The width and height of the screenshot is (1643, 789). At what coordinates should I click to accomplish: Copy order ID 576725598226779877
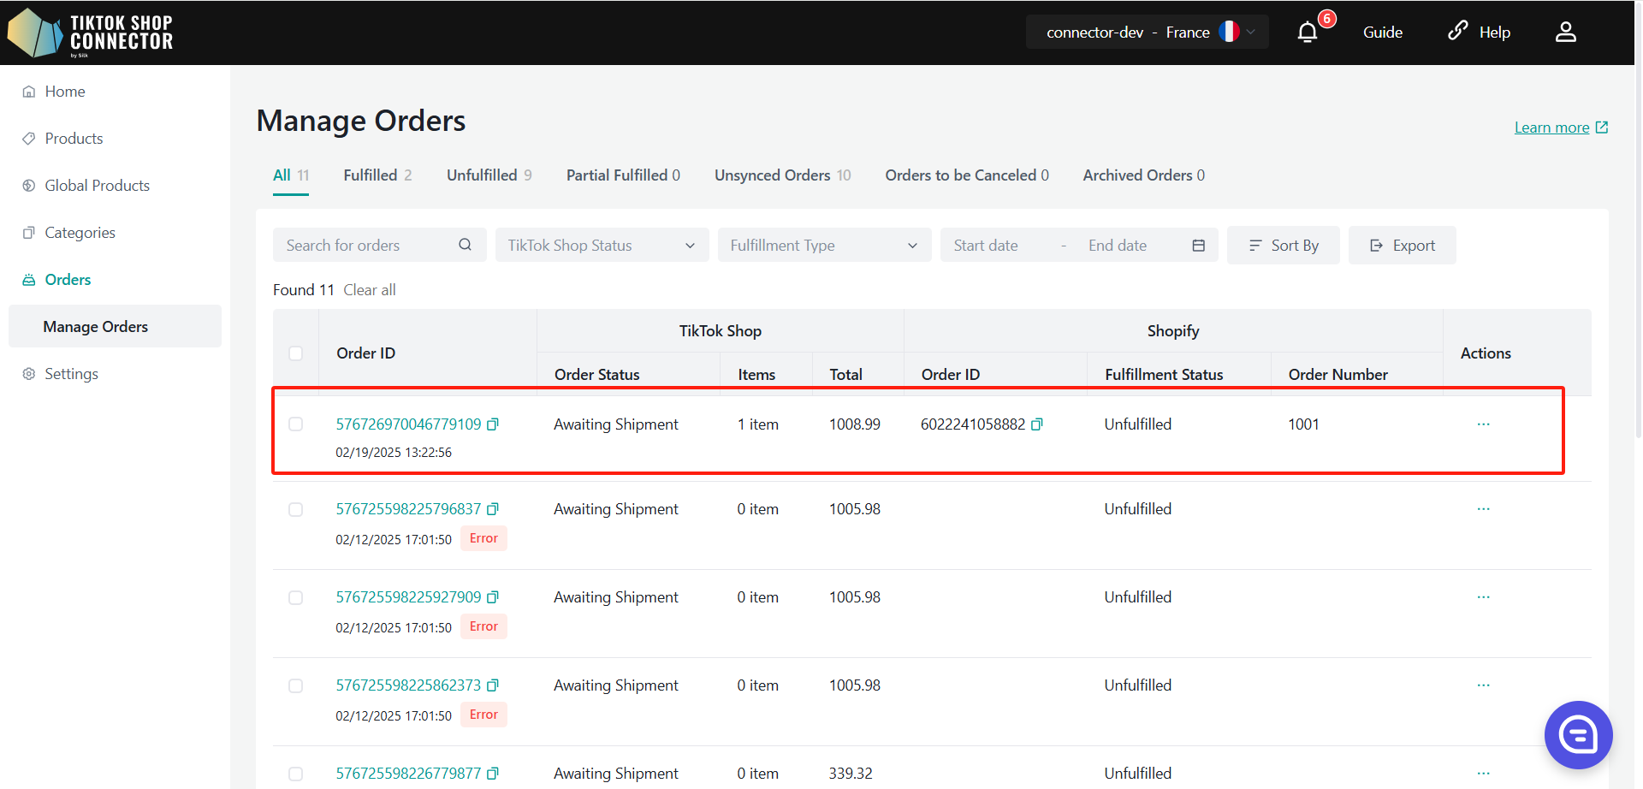pos(493,774)
